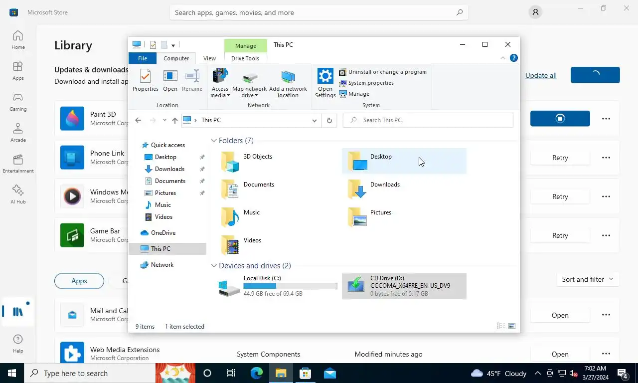This screenshot has height=383, width=638.
Task: Expand address bar history dropdown
Action: click(x=314, y=120)
